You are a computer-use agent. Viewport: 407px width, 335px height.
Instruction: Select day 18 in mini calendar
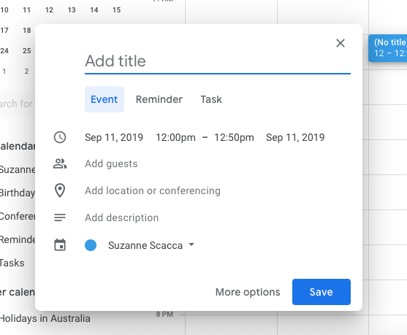point(27,31)
